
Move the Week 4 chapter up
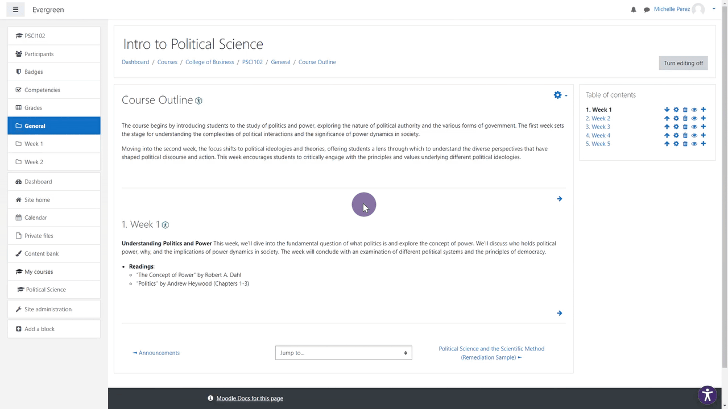[667, 136]
